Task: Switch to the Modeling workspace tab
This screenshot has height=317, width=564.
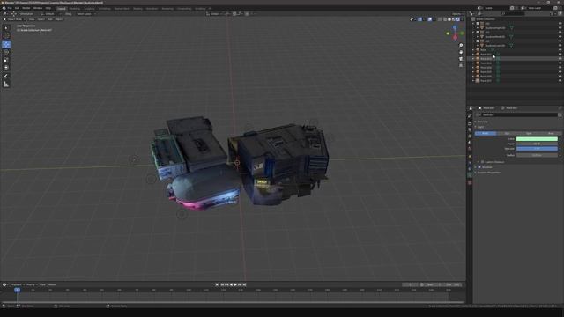Action: (74, 8)
